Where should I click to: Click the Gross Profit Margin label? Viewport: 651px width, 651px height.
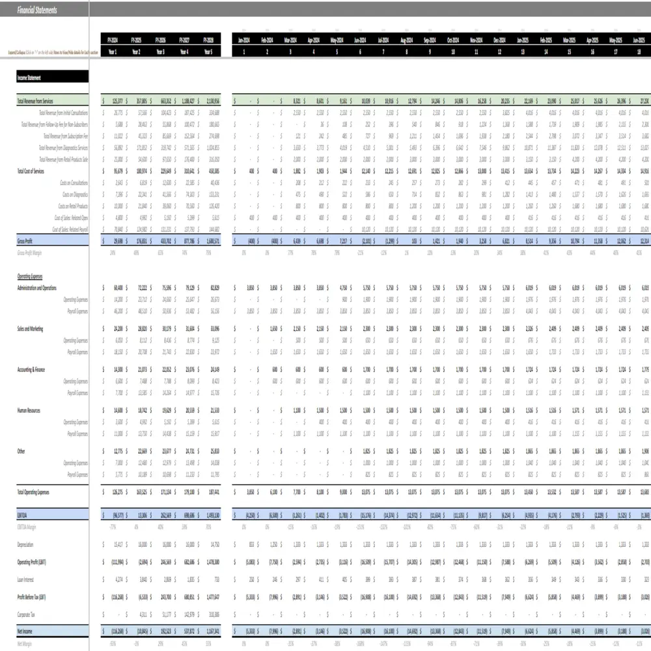(x=29, y=253)
